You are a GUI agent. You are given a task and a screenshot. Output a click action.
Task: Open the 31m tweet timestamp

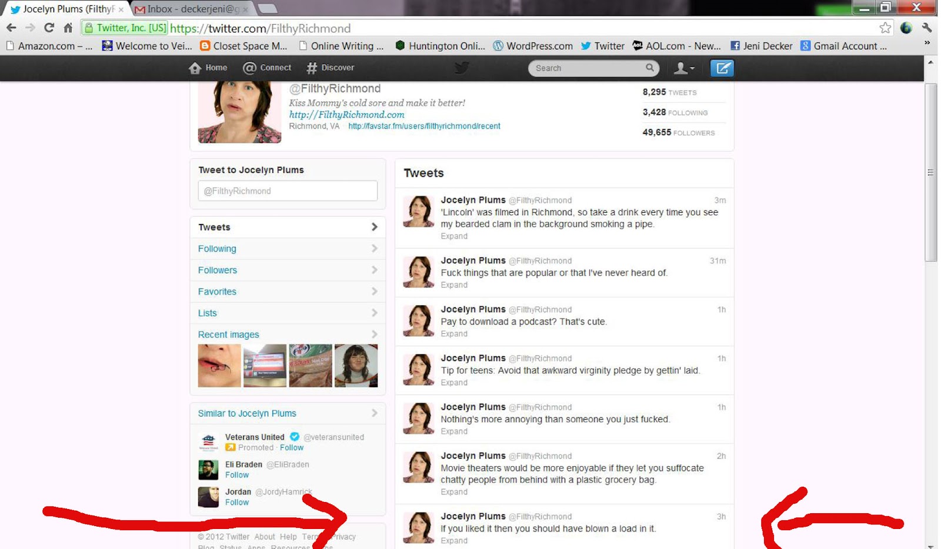pos(718,261)
